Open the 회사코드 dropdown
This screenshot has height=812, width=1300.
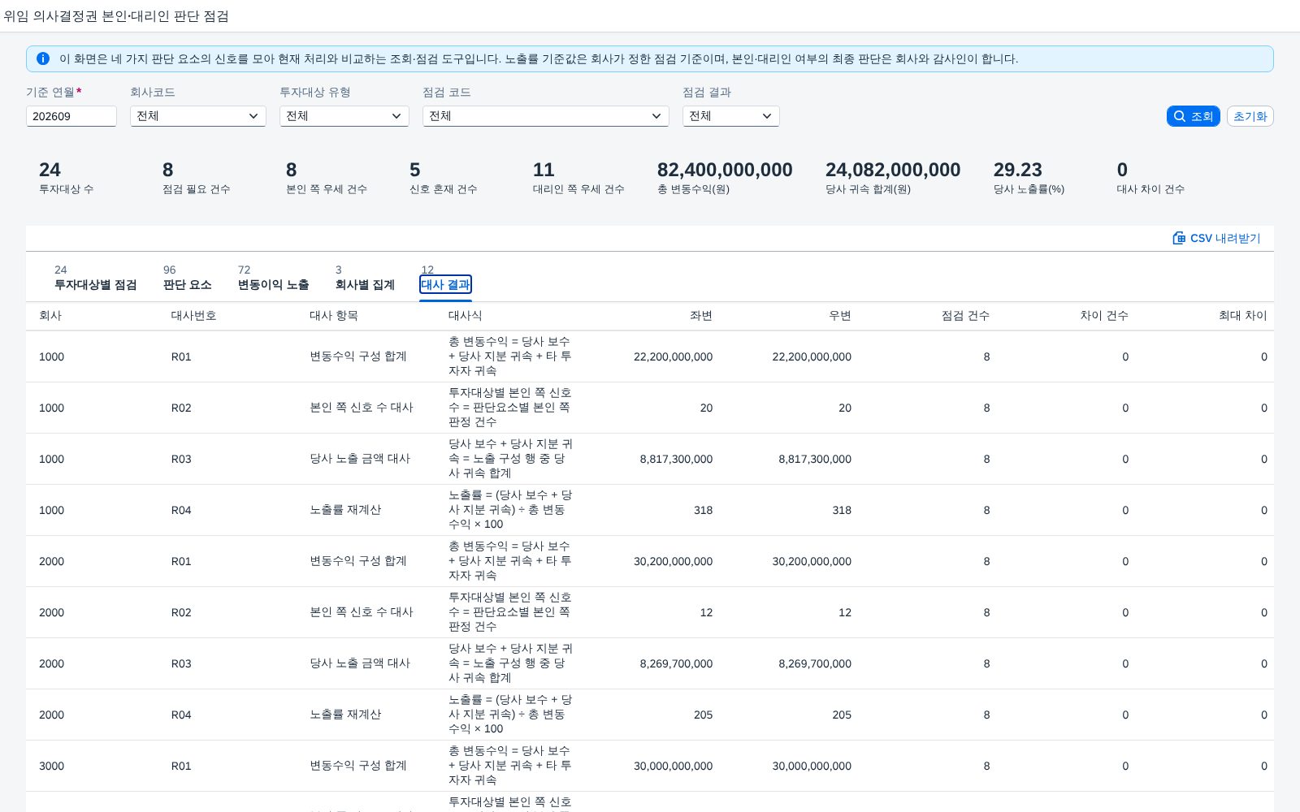point(197,116)
